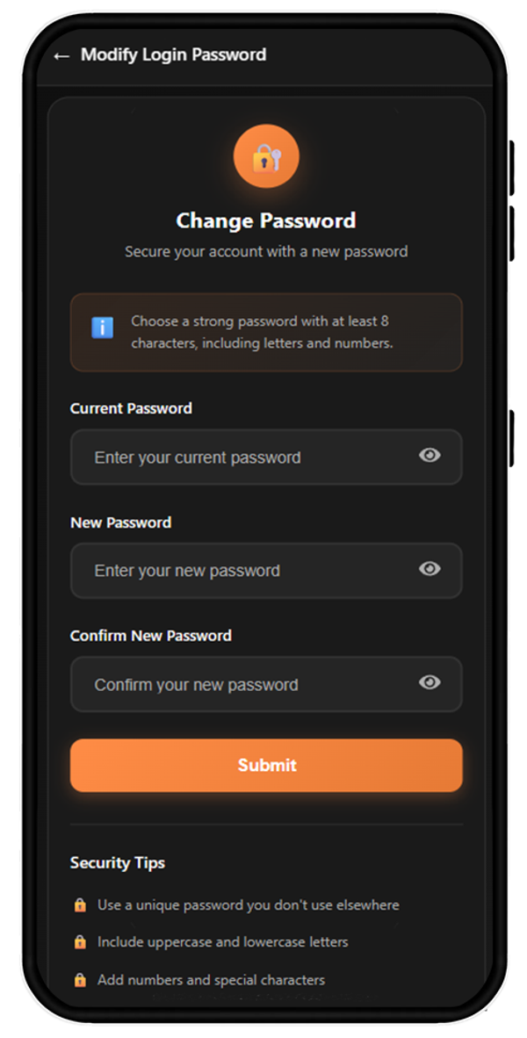
Task: Click the Confirm New Password label
Action: 151,636
